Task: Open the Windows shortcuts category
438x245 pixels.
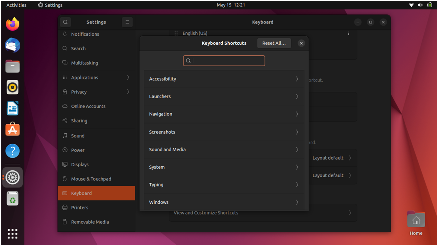Action: pyautogui.click(x=224, y=202)
